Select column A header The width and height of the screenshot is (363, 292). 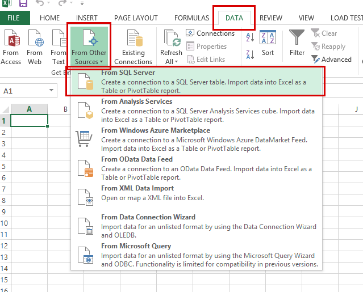[x=29, y=109]
